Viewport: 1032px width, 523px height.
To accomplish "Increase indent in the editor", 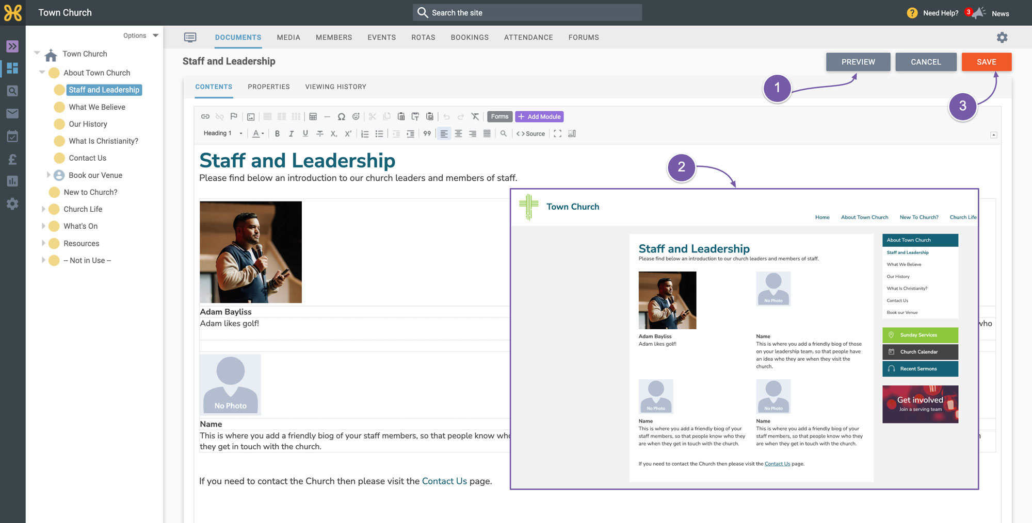I will (410, 133).
